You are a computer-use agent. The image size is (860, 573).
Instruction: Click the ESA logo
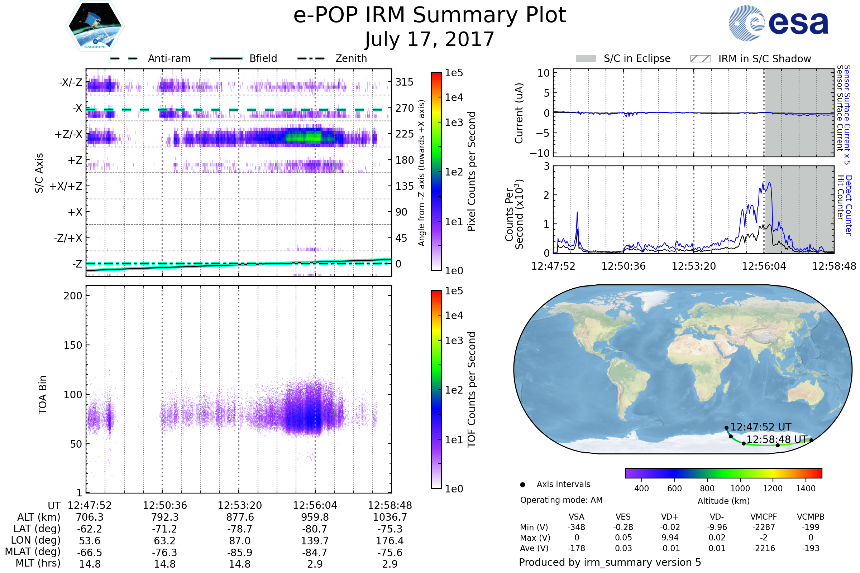pos(778,23)
